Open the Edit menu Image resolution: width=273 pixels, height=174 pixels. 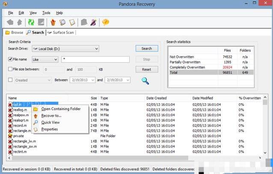tap(21, 13)
